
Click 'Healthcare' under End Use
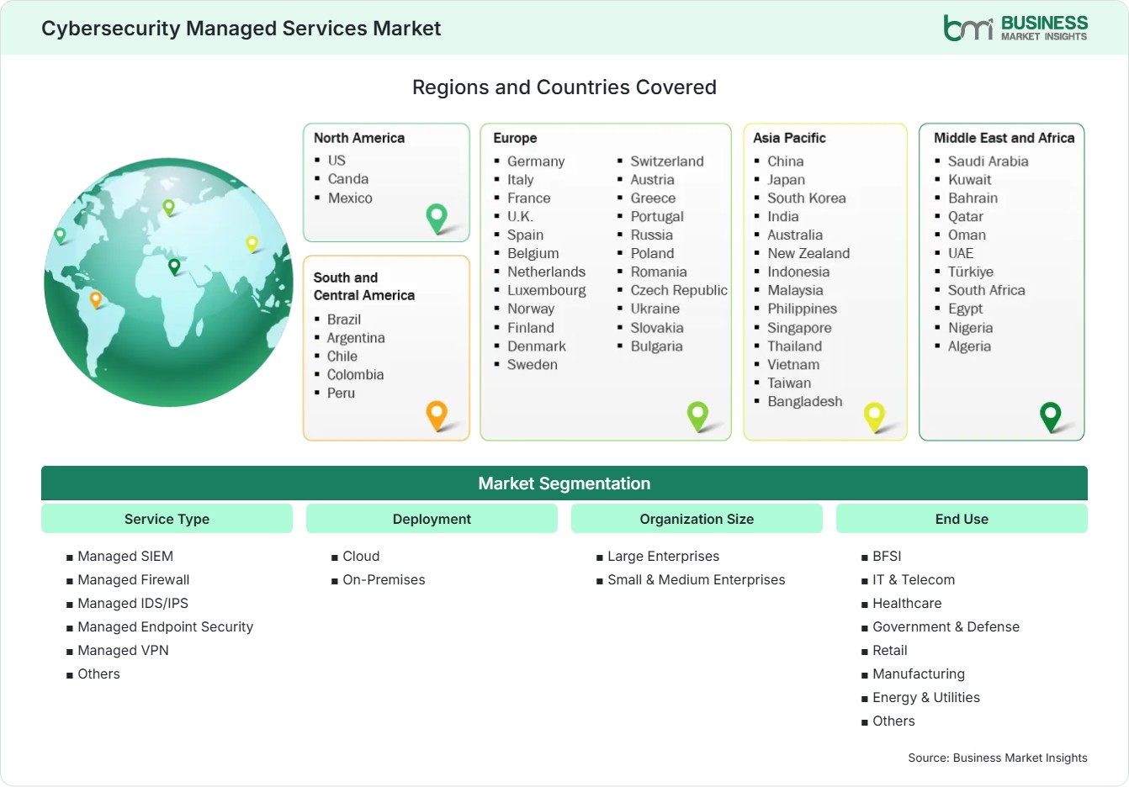907,603
